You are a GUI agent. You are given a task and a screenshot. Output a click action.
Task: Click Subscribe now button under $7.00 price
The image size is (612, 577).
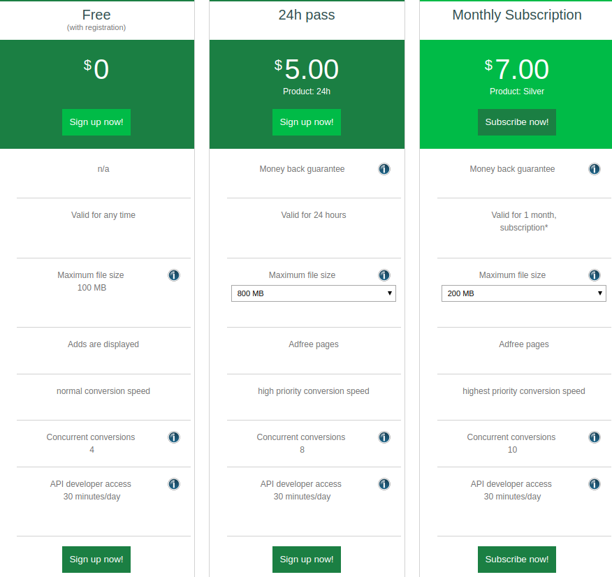(517, 122)
